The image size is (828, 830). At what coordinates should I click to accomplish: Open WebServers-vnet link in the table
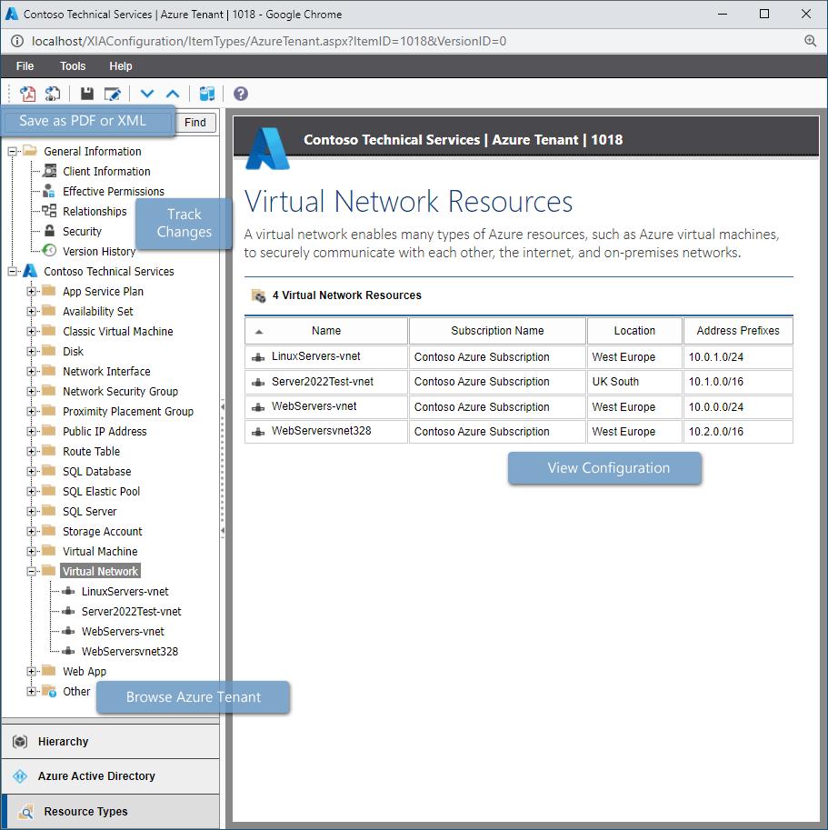click(x=314, y=406)
